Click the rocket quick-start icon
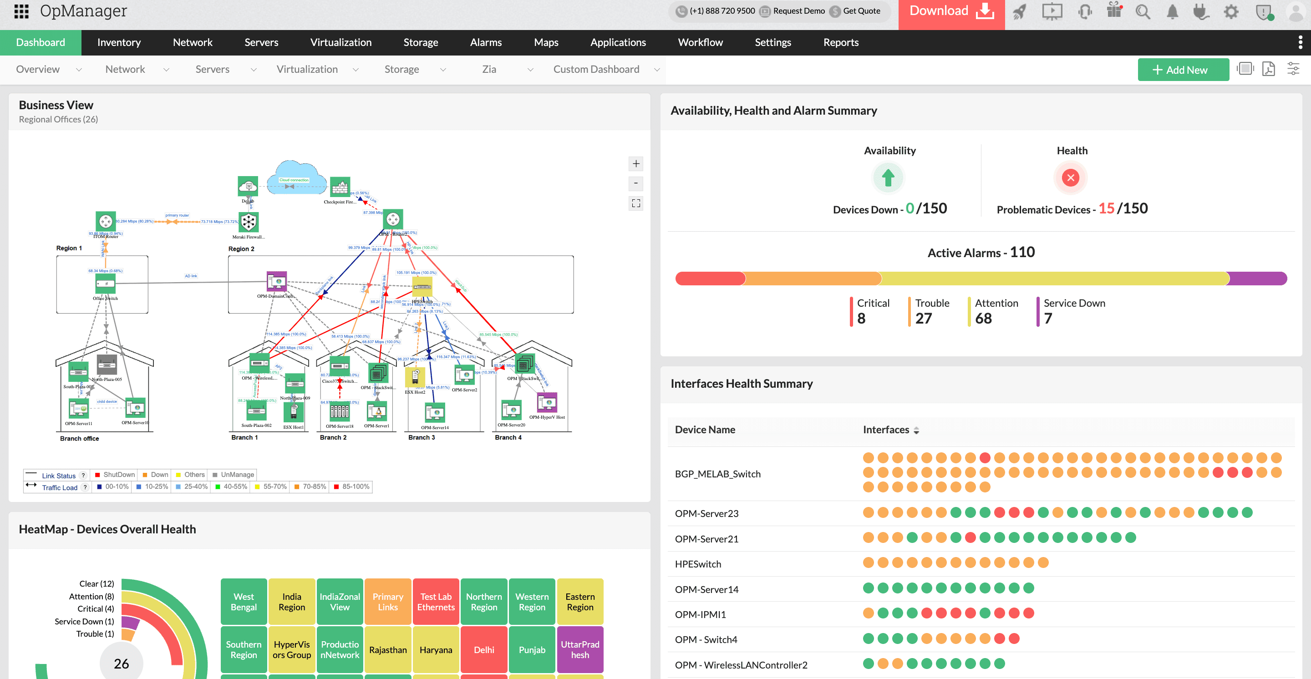Screen dimensions: 1311x679 1019,11
